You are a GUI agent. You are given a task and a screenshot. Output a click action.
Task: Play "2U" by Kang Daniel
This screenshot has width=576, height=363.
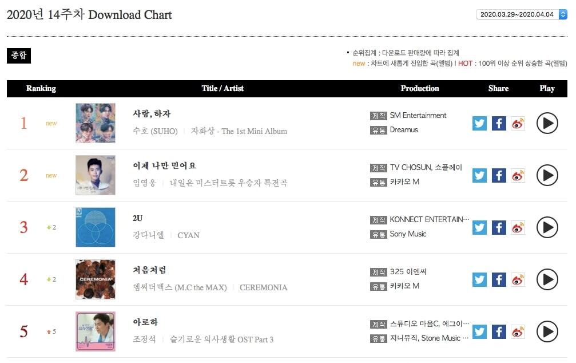pos(547,227)
